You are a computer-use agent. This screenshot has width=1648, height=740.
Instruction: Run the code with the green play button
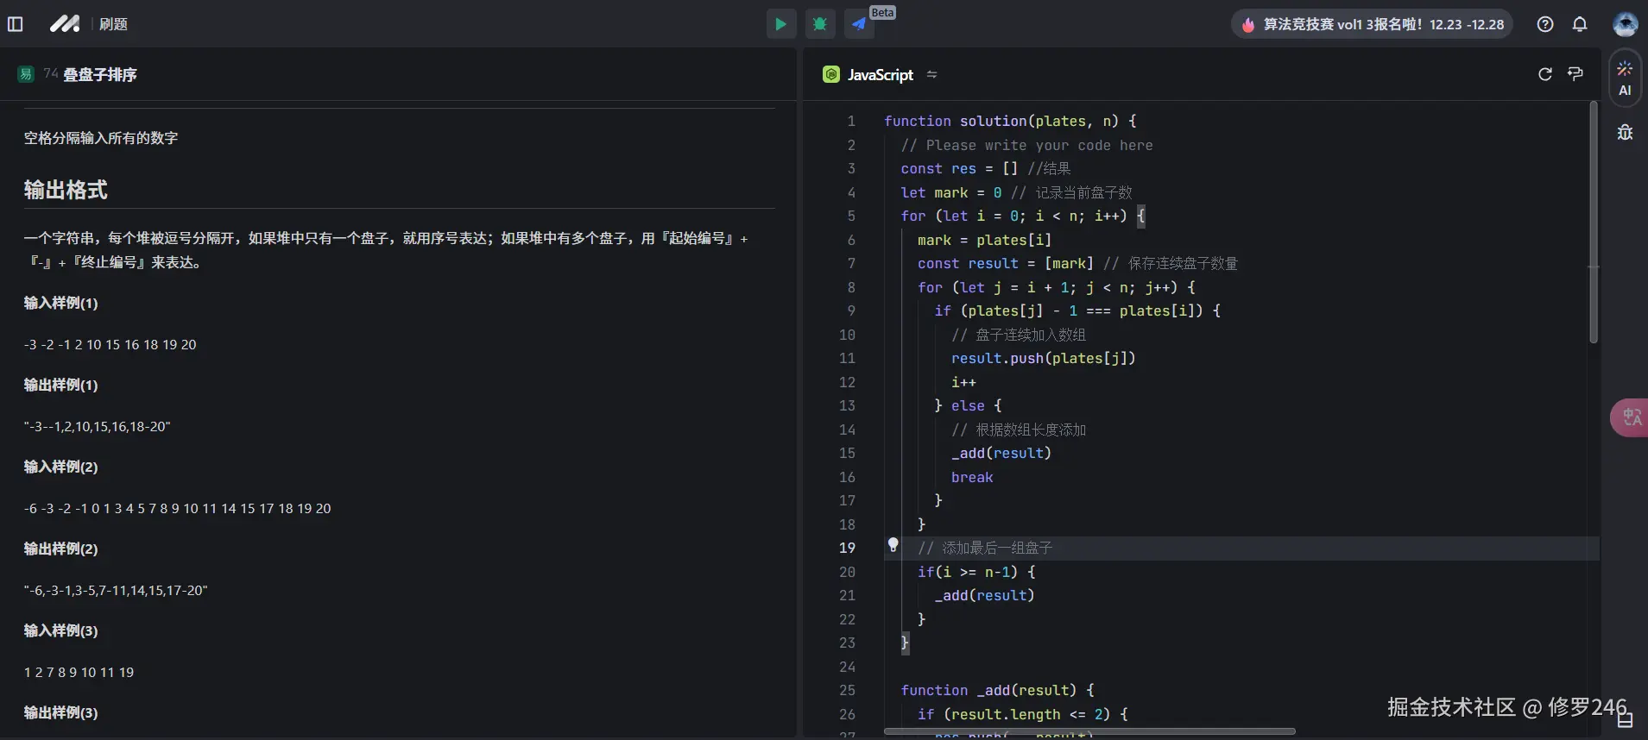pos(780,24)
